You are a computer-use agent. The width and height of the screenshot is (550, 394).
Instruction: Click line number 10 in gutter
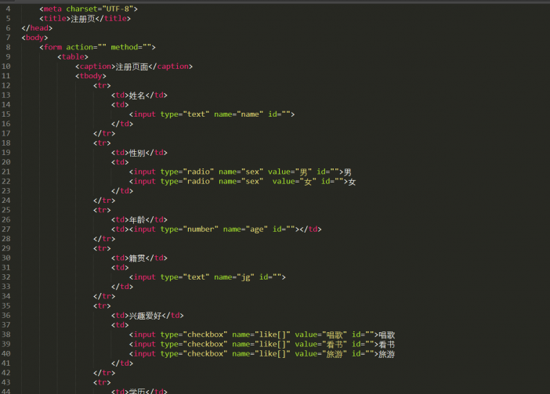(x=6, y=67)
